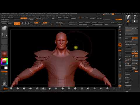This screenshot has width=140, height=105.
Task: Open the current brush thumbnail on left shelf
Action: click(x=4, y=28)
